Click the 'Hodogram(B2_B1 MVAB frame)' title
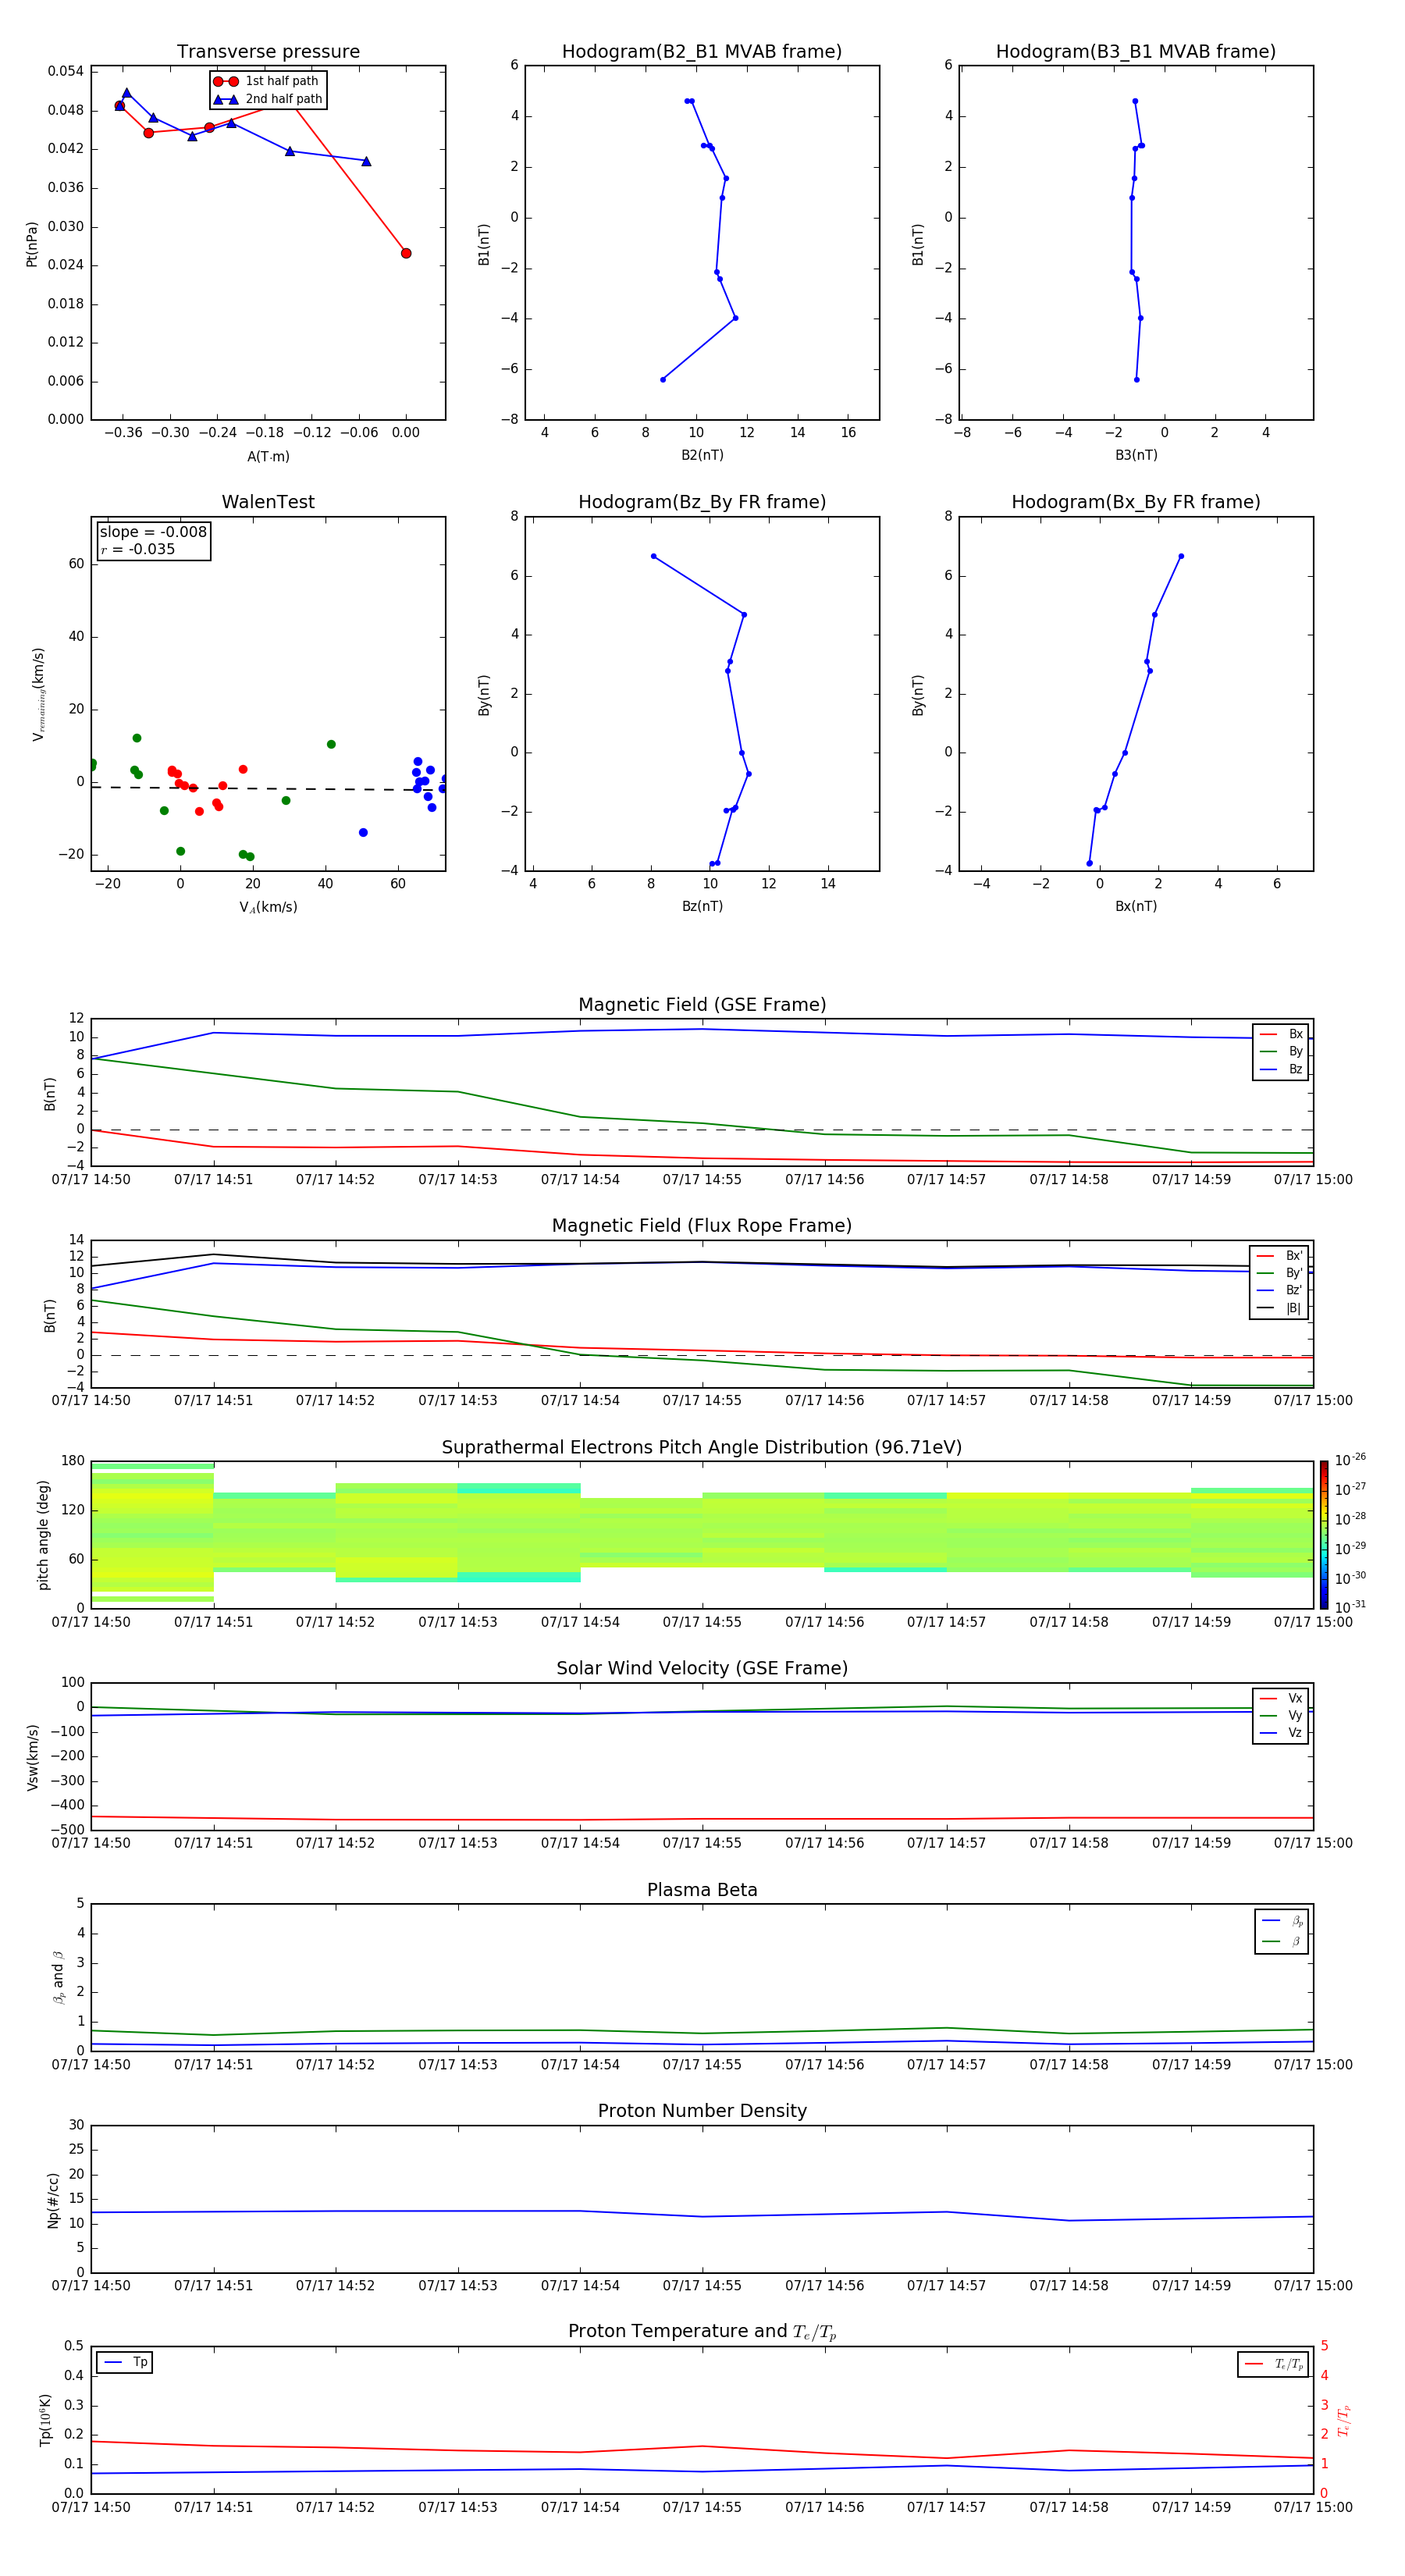Image resolution: width=1405 pixels, height=2576 pixels. click(x=702, y=52)
